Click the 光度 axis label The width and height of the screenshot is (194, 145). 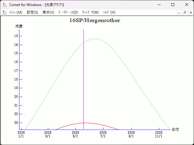[19, 26]
